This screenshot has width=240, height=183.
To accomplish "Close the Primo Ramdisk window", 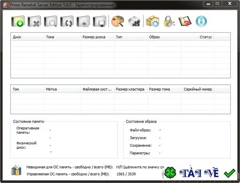I will pyautogui.click(x=230, y=4).
